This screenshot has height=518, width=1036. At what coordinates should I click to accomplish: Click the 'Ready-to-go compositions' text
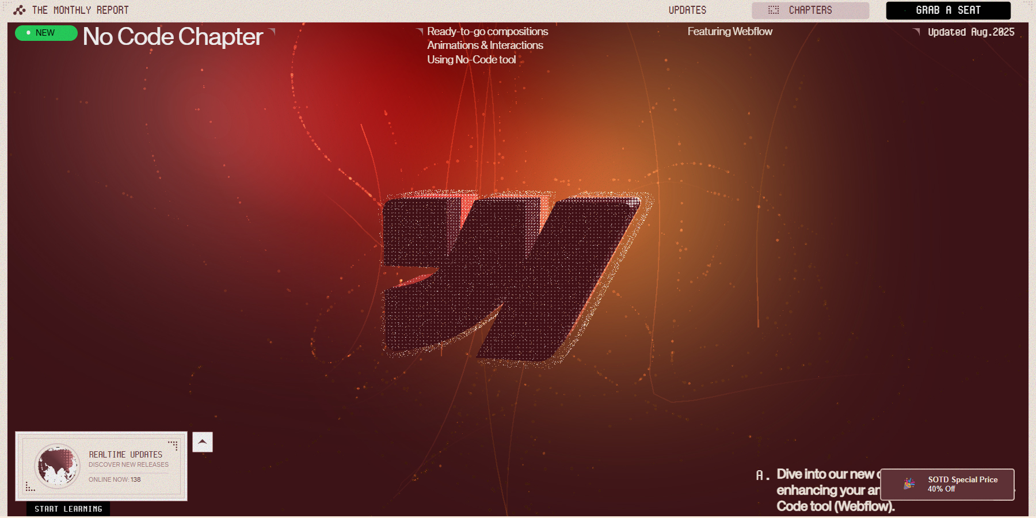click(487, 32)
